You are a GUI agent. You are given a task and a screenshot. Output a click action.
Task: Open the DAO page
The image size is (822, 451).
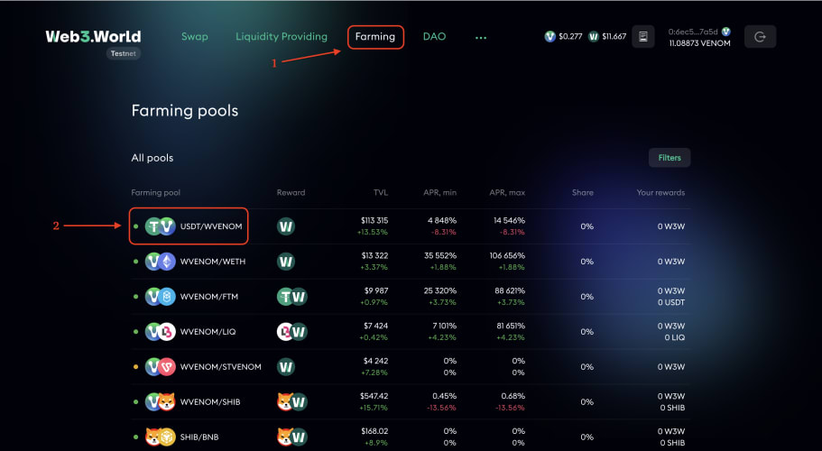point(435,37)
